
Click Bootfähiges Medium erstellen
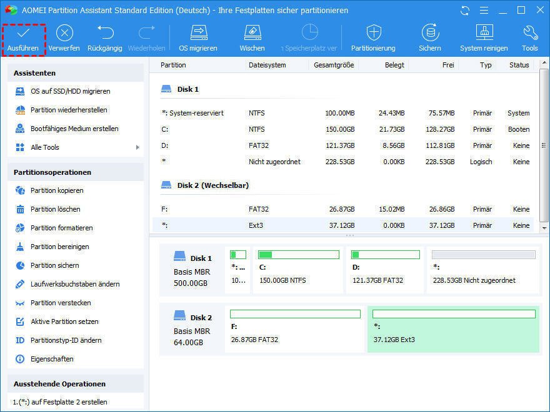(74, 129)
